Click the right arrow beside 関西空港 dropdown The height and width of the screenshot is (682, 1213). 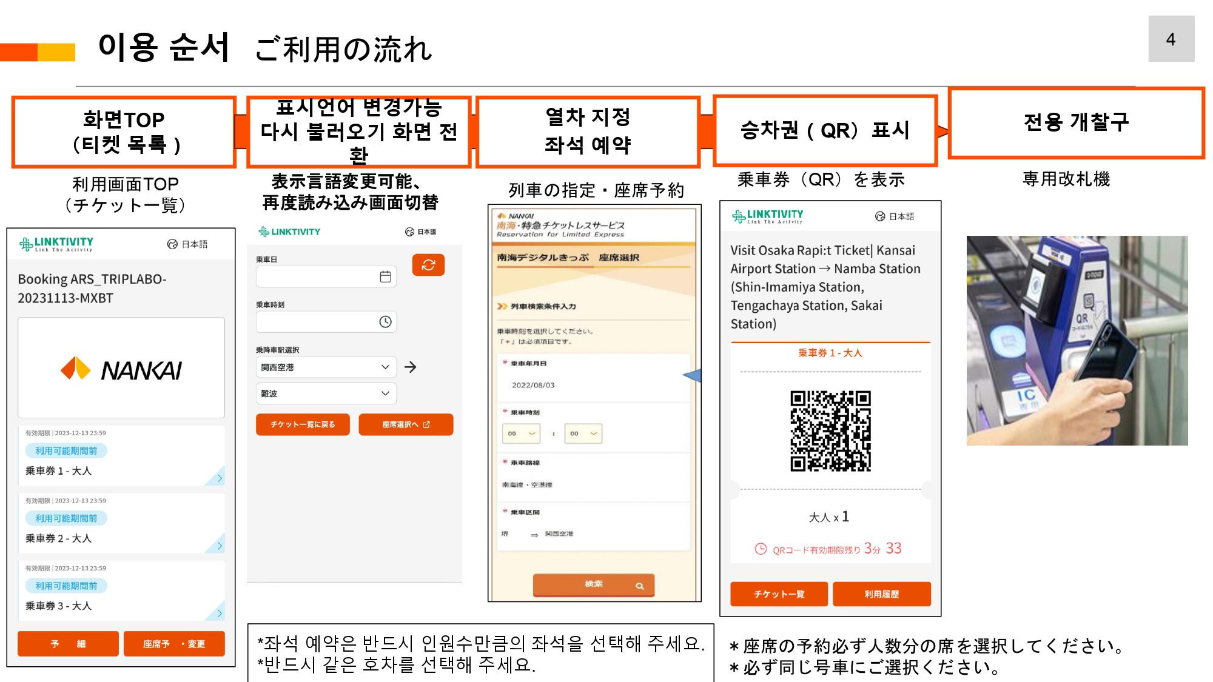tap(411, 367)
